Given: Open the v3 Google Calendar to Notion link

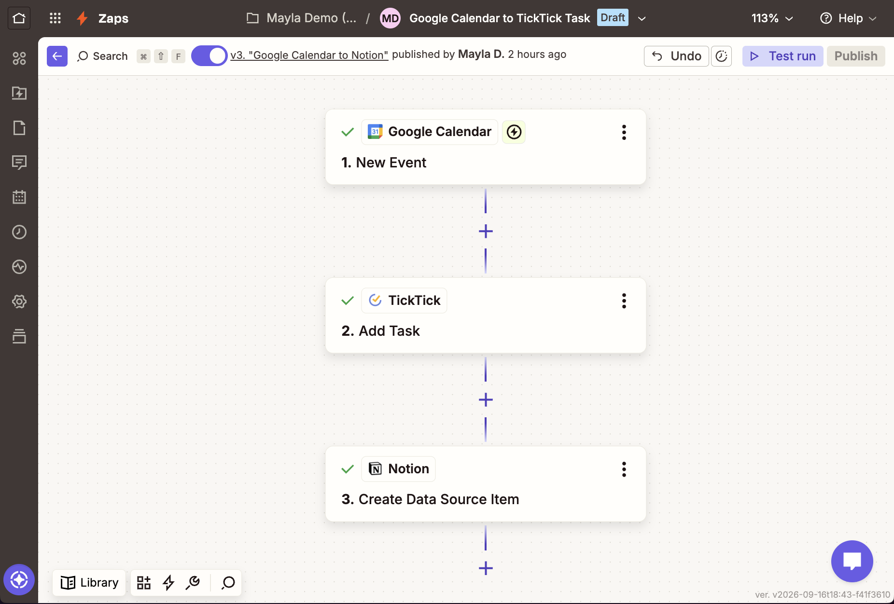Looking at the screenshot, I should tap(309, 55).
